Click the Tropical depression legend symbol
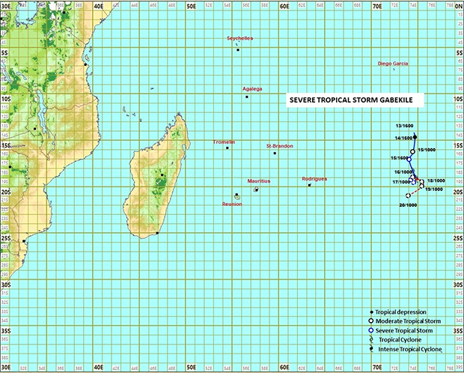This screenshot has height=373, width=464. click(x=371, y=312)
